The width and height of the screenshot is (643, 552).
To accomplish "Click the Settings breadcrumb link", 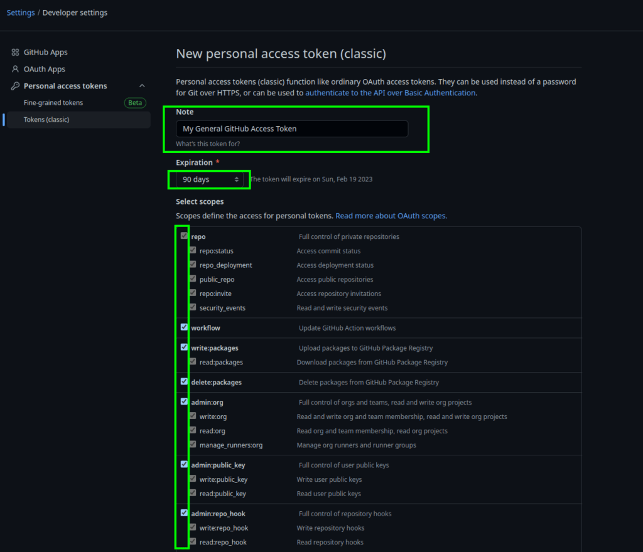I will tap(21, 13).
